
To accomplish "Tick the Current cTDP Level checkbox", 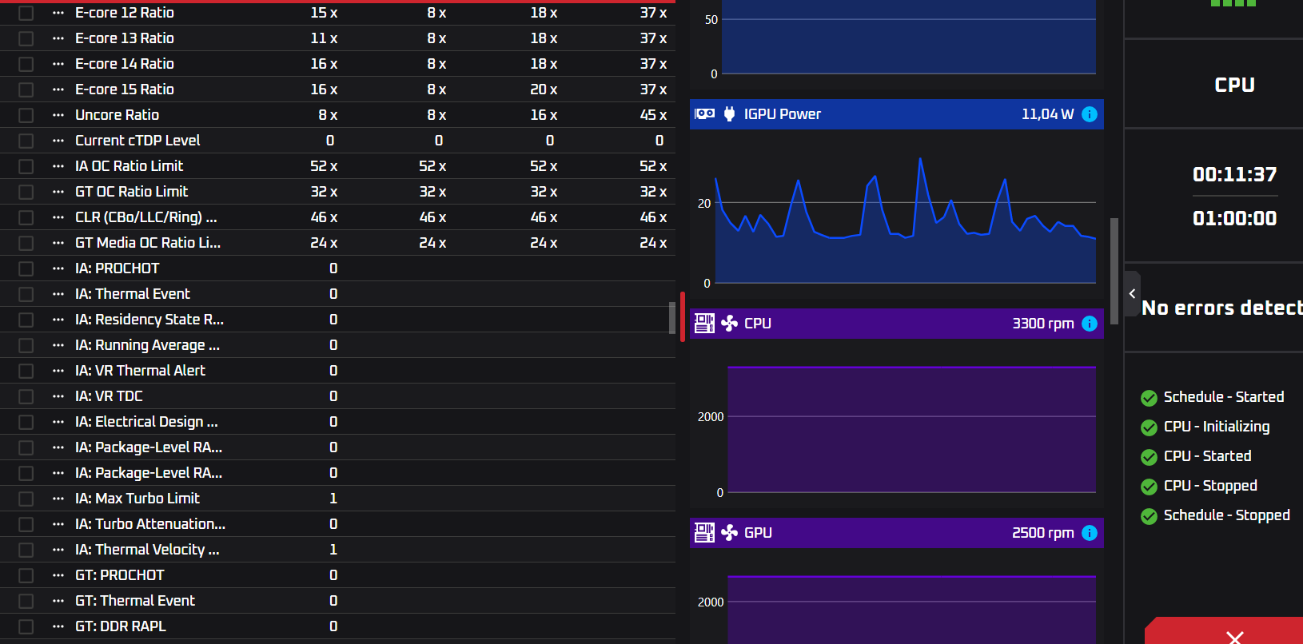I will click(x=26, y=141).
